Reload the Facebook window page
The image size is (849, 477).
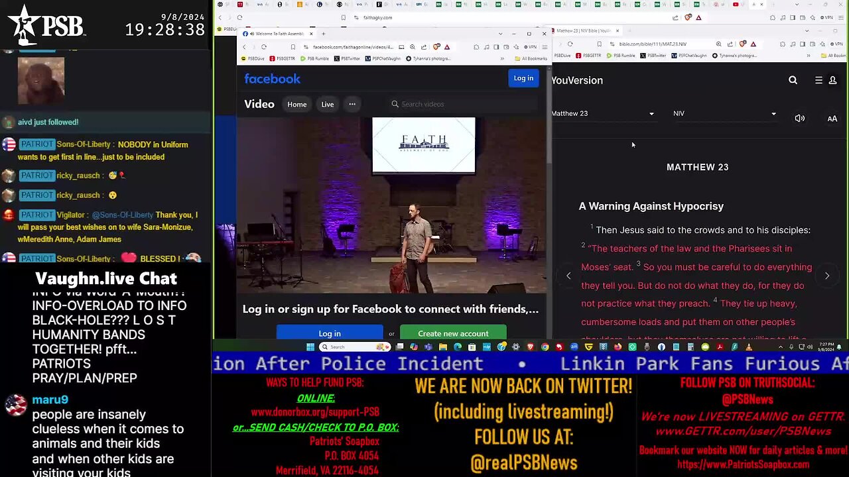click(263, 47)
